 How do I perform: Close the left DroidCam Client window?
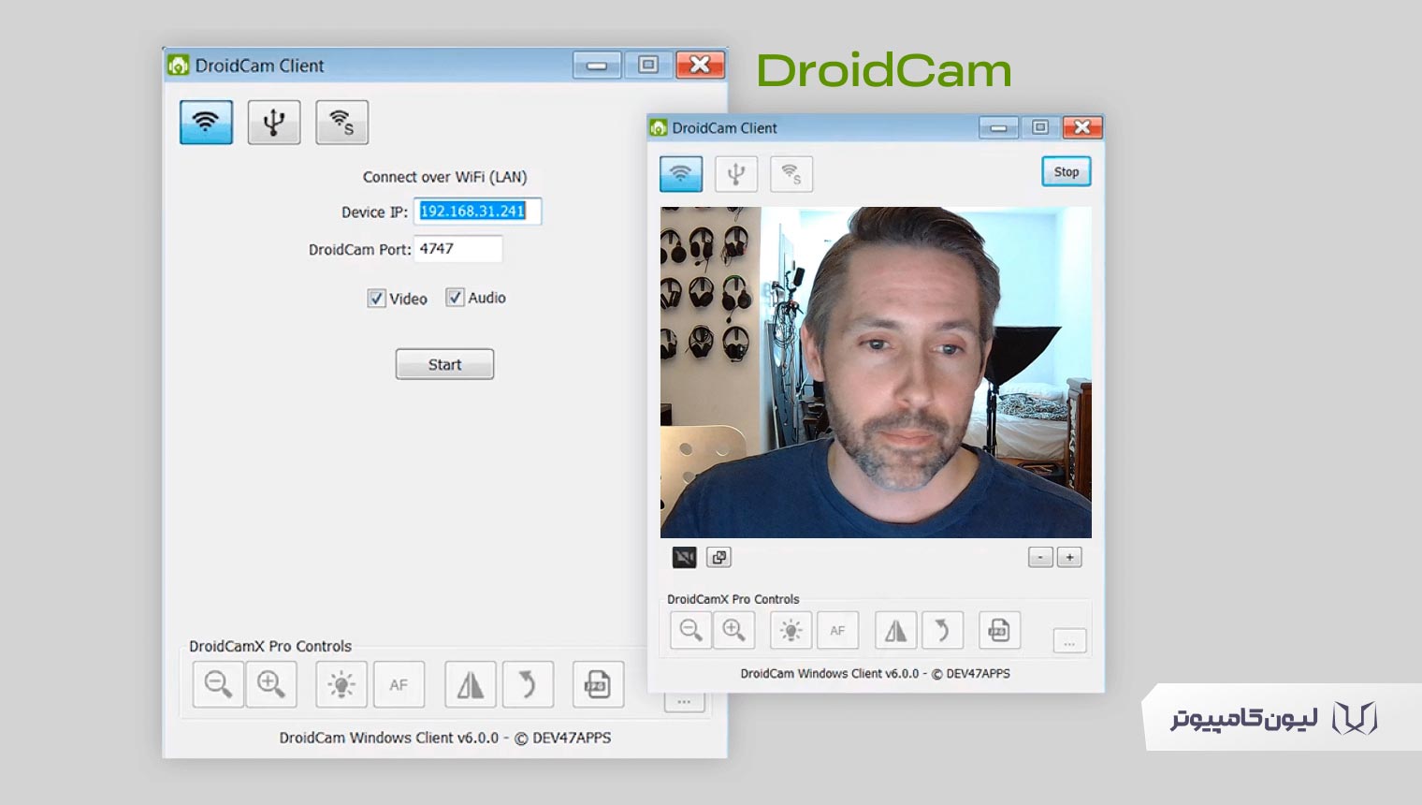click(700, 65)
